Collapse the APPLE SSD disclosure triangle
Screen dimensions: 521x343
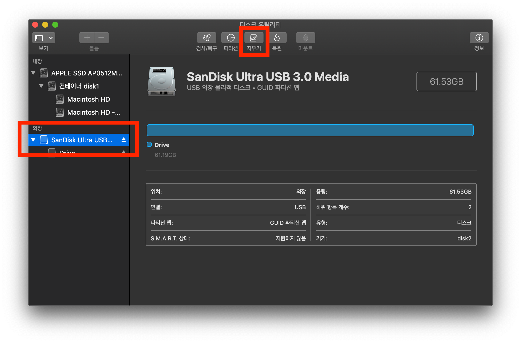33,73
